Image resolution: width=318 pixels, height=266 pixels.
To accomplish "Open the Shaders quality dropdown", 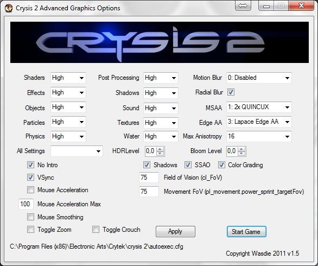I will point(68,78).
